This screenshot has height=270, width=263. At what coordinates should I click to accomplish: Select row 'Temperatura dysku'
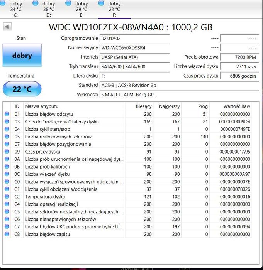point(127,196)
